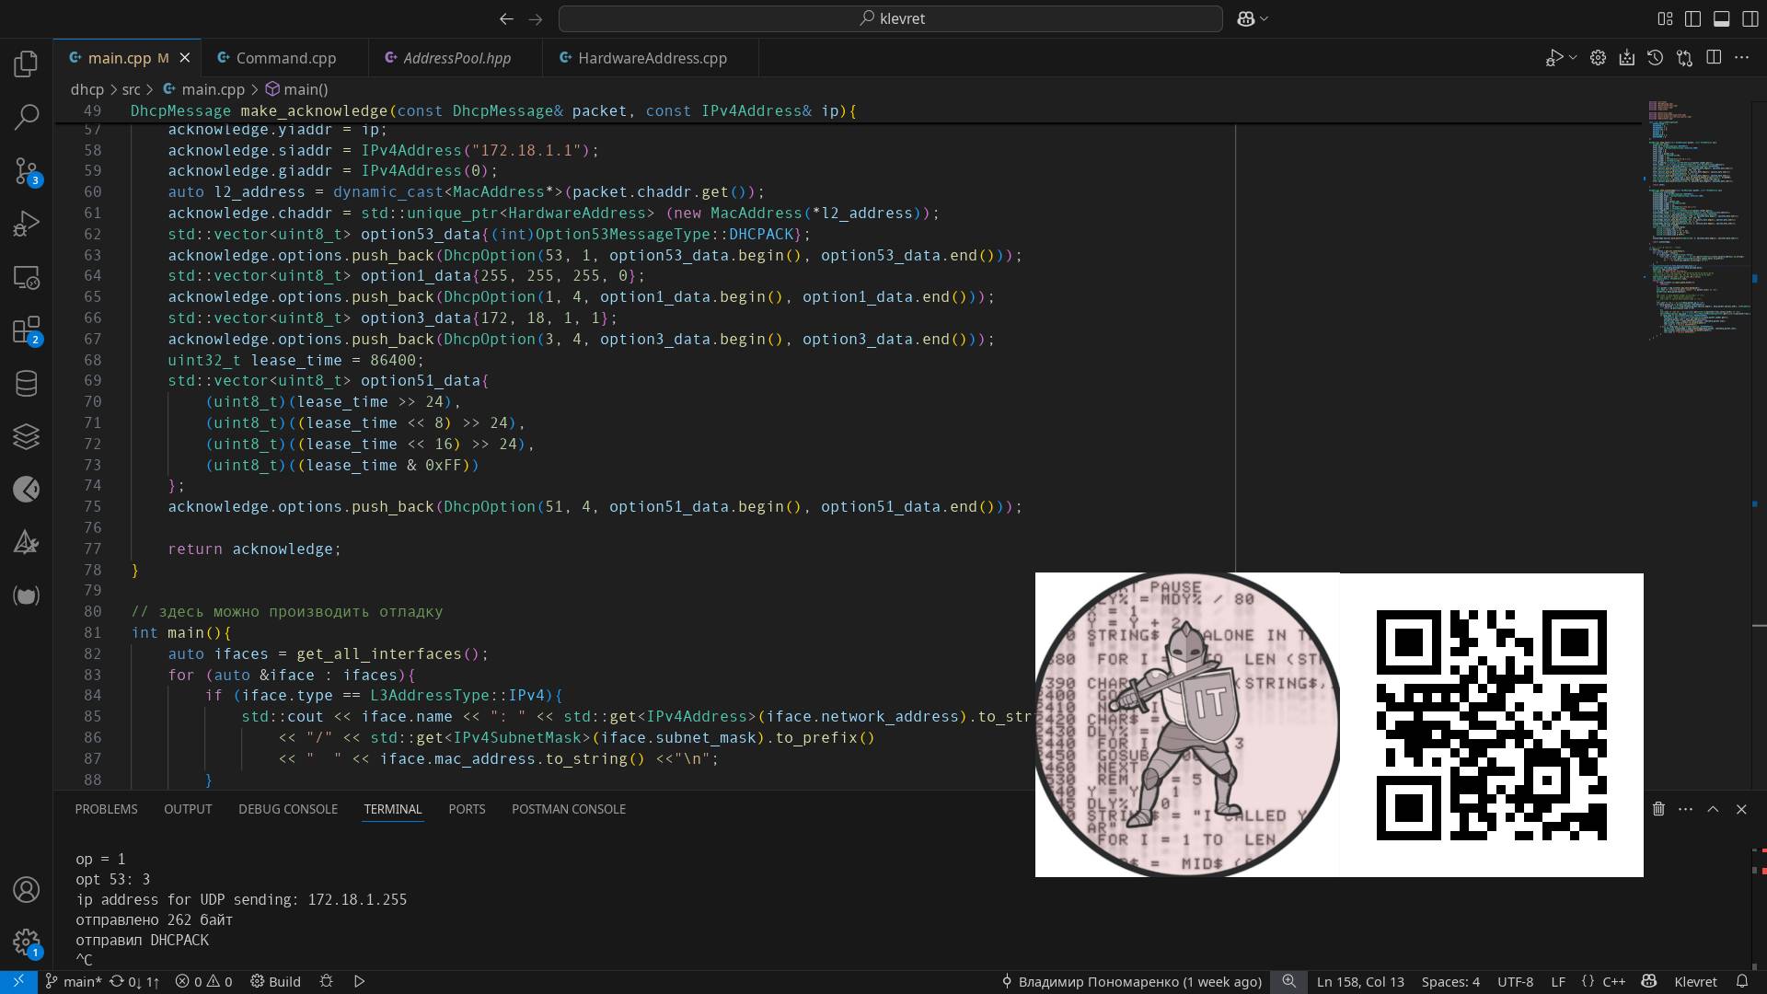
Task: Toggle secondary side bar visibility
Action: click(x=1750, y=18)
